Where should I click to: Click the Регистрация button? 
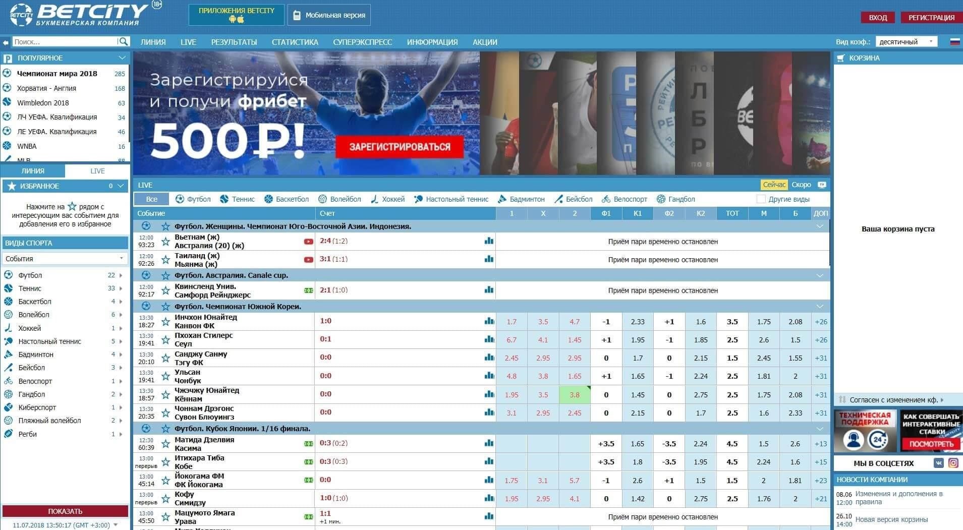coord(931,18)
